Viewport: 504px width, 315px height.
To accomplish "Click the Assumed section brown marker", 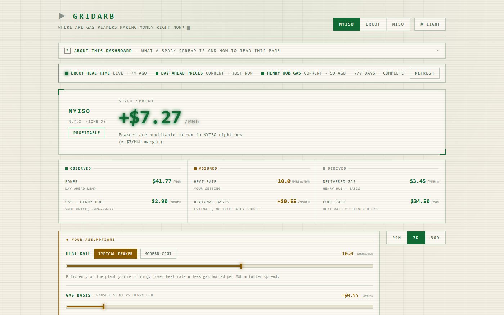I will click(x=195, y=168).
